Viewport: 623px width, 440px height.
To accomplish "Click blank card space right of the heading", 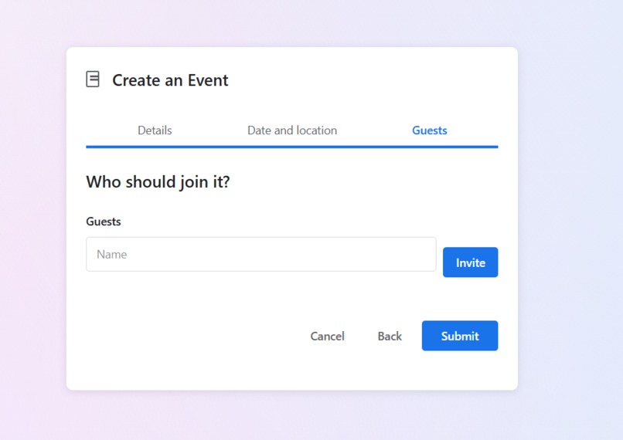I will point(358,181).
